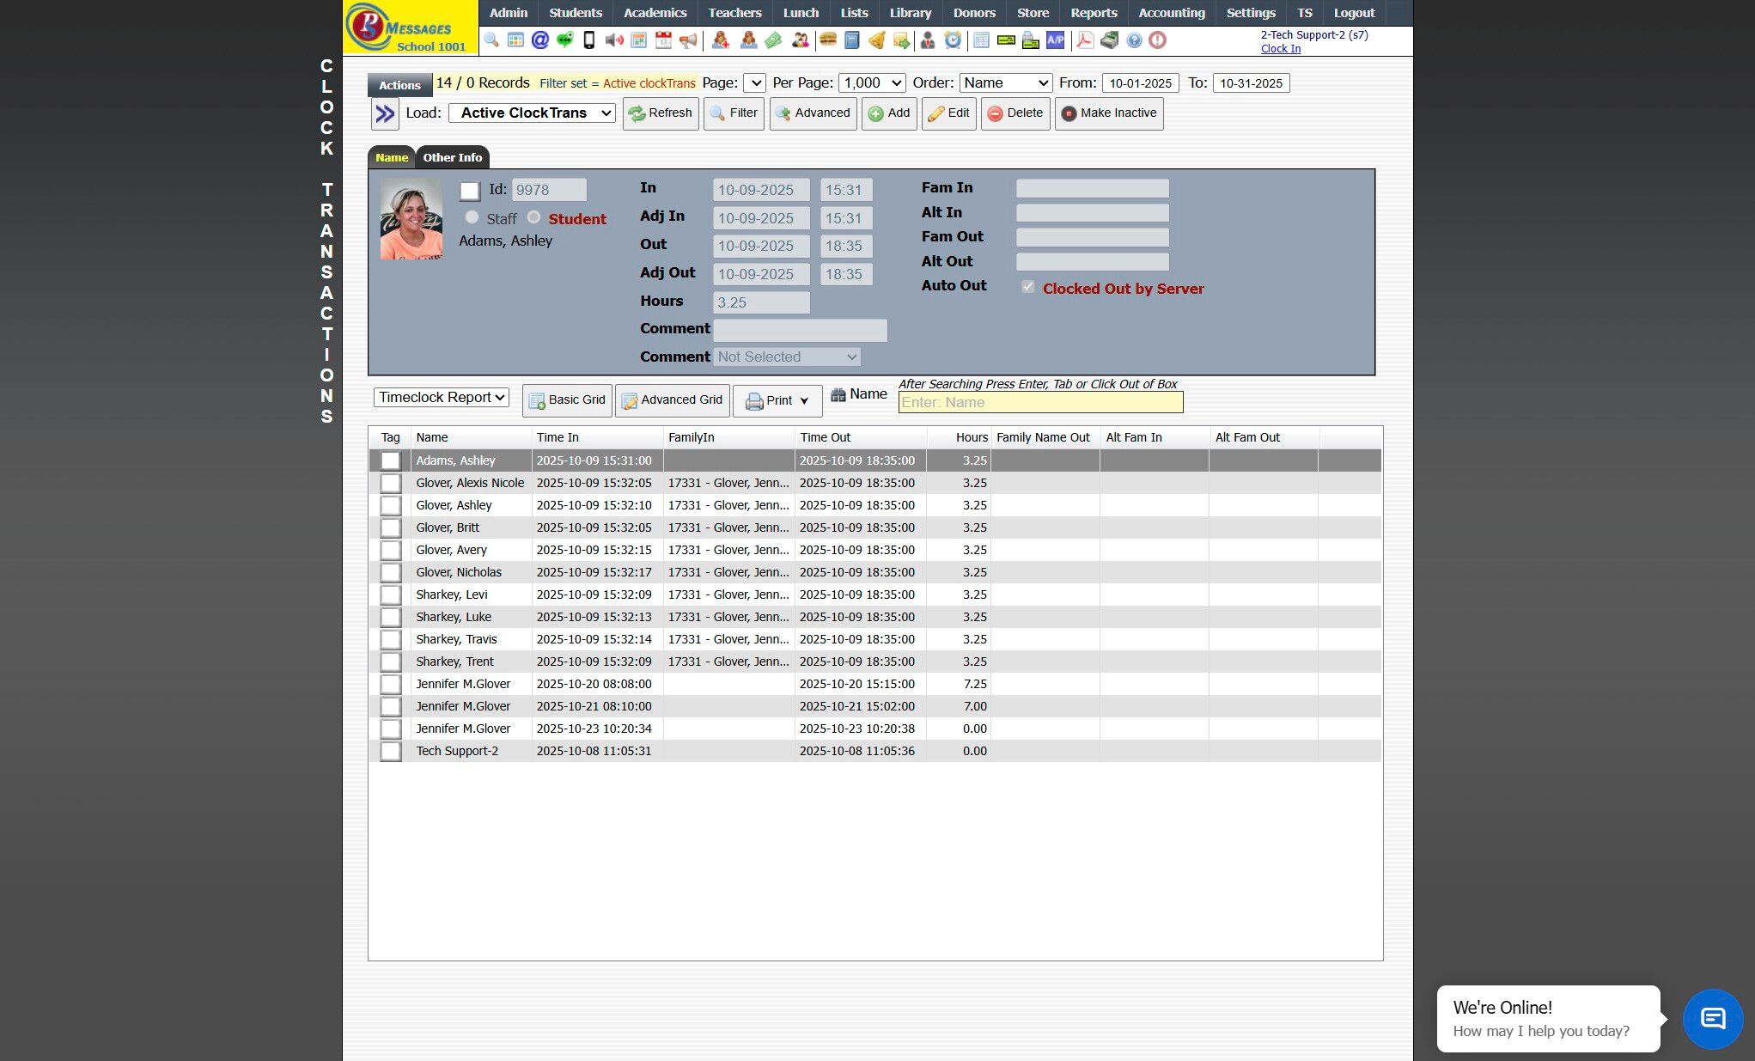Tag the Glover, Avery row checkbox

[391, 551]
